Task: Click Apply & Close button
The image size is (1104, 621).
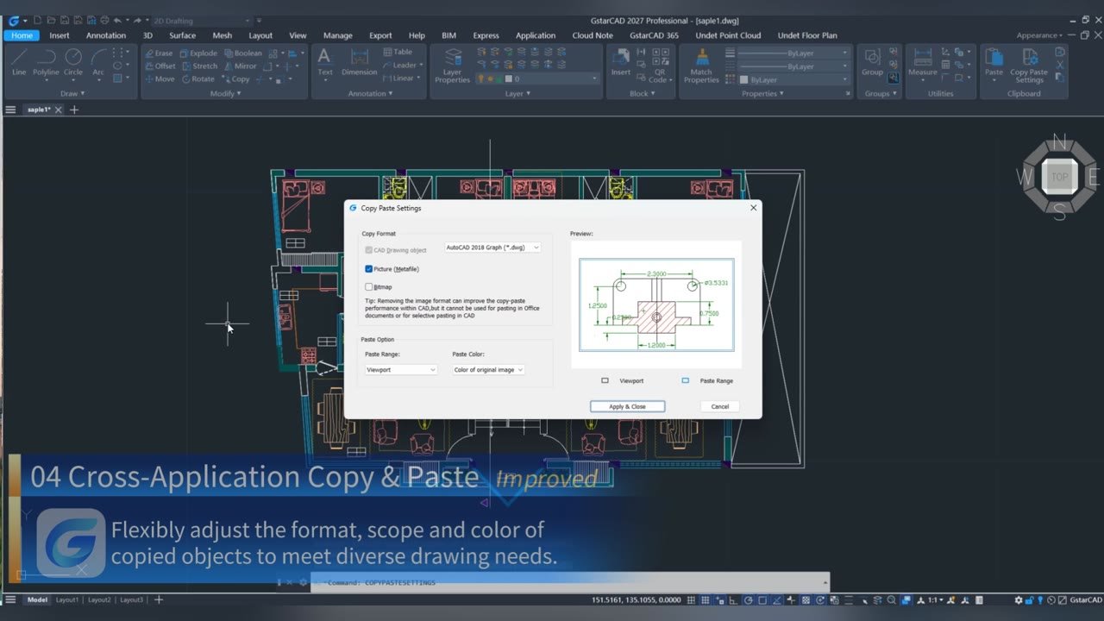Action: pos(627,406)
